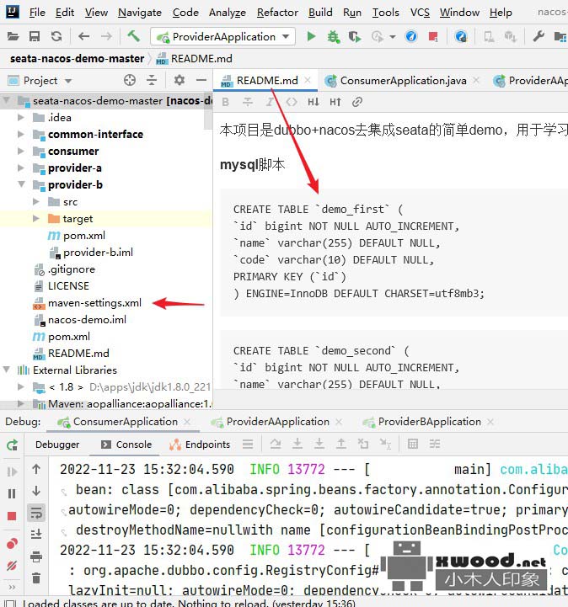Toggle soft-wrap in console output
Screen dimensions: 568x607
point(36,513)
